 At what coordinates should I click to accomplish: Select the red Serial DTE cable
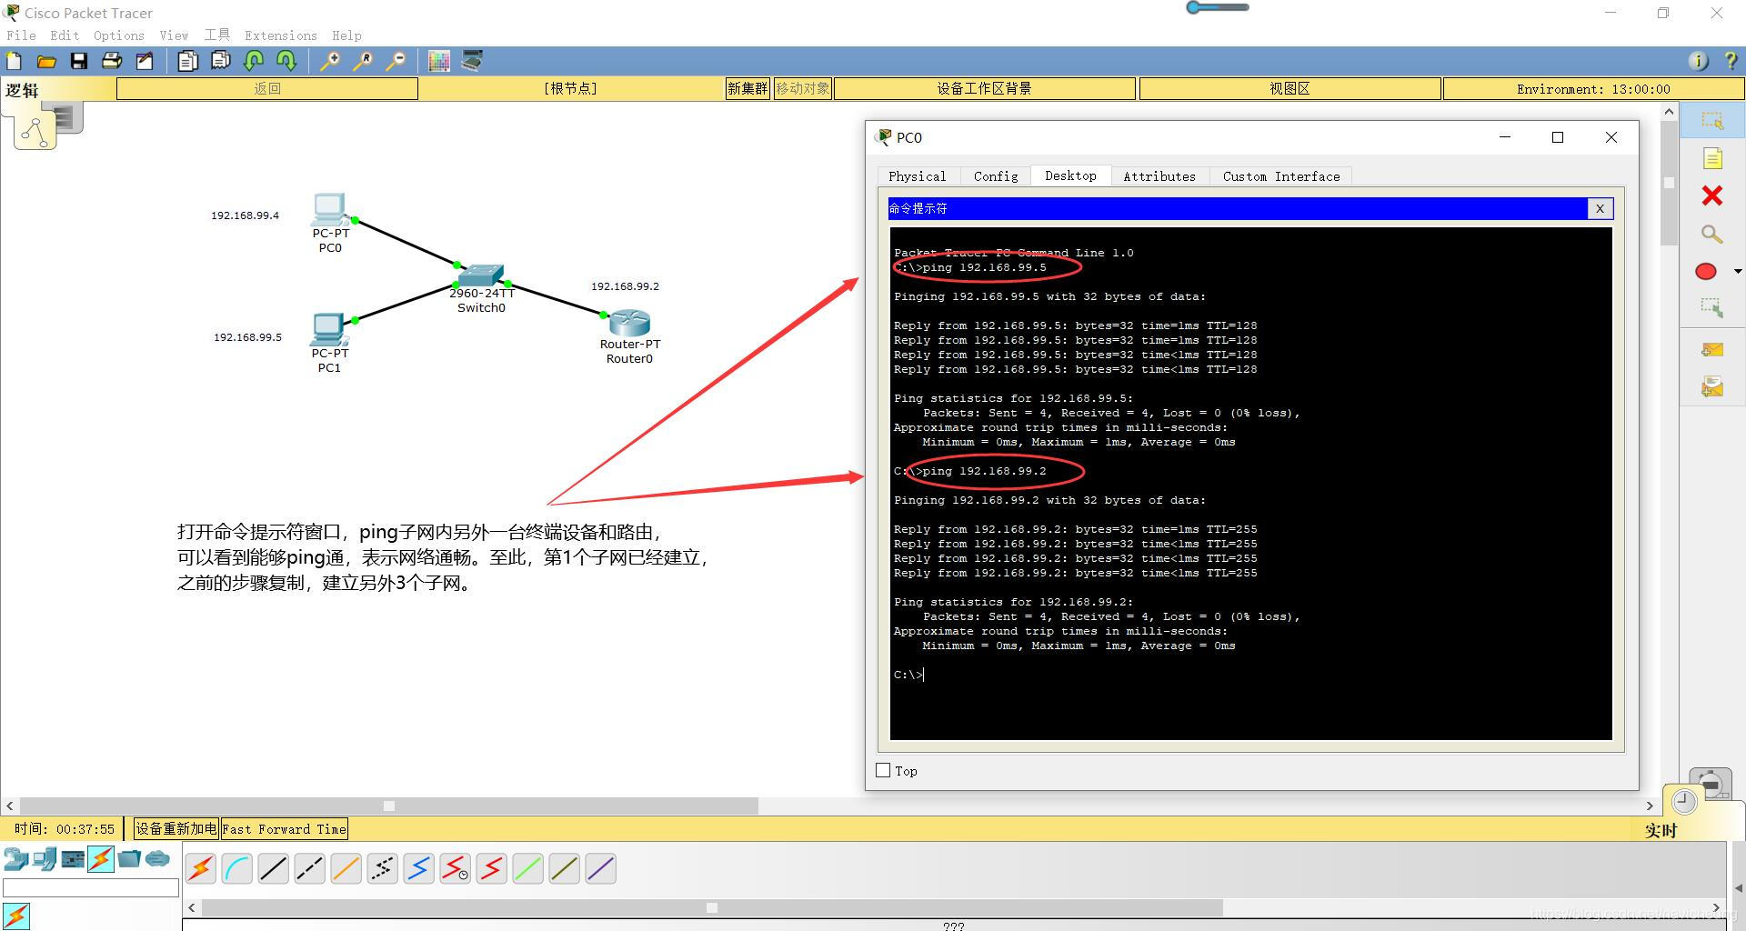[492, 869]
